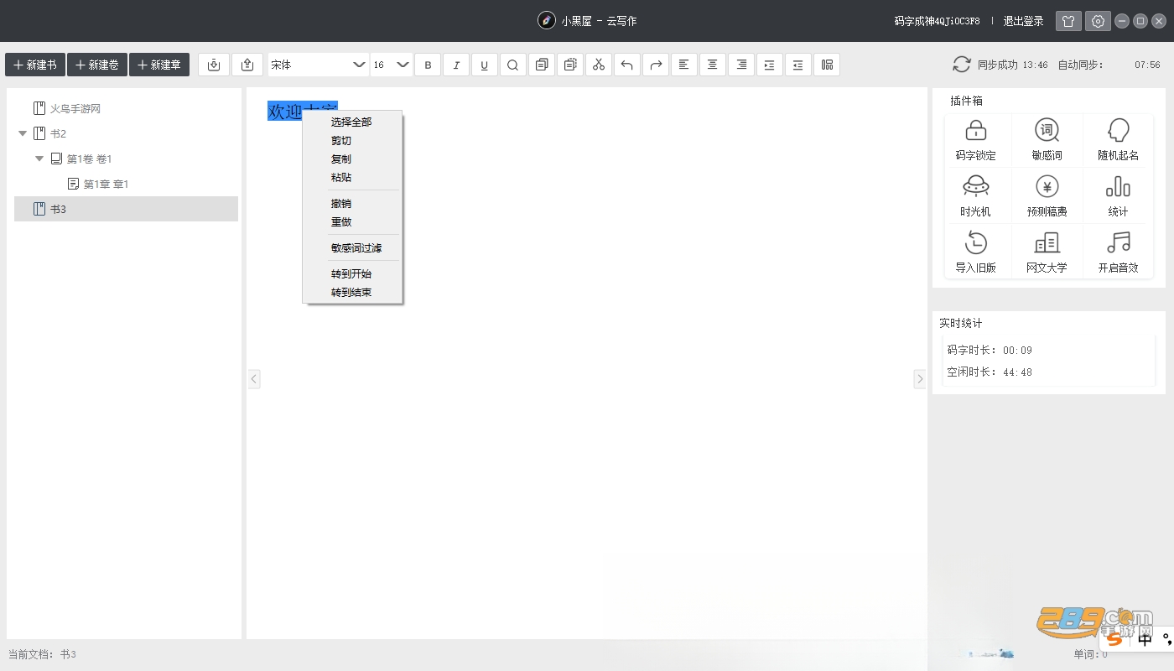This screenshot has height=671, width=1174.
Task: Click the import document toolbar icon
Action: (213, 65)
